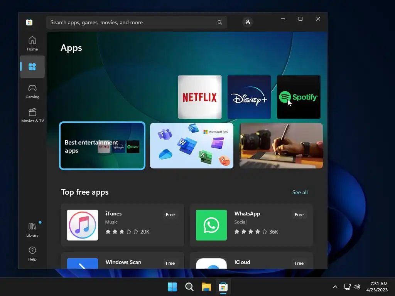Open the Gaming section
The height and width of the screenshot is (296, 395).
tap(32, 91)
